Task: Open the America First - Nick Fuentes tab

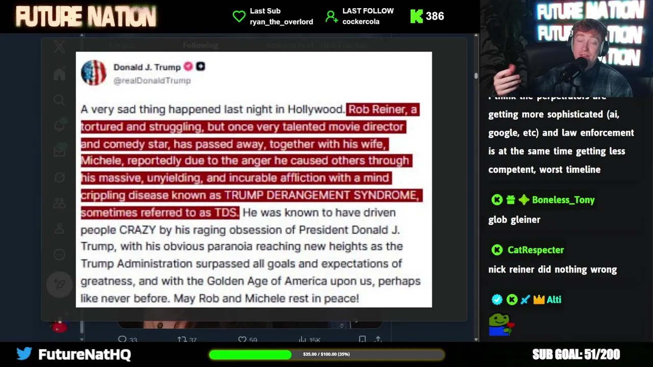Action: (316, 45)
